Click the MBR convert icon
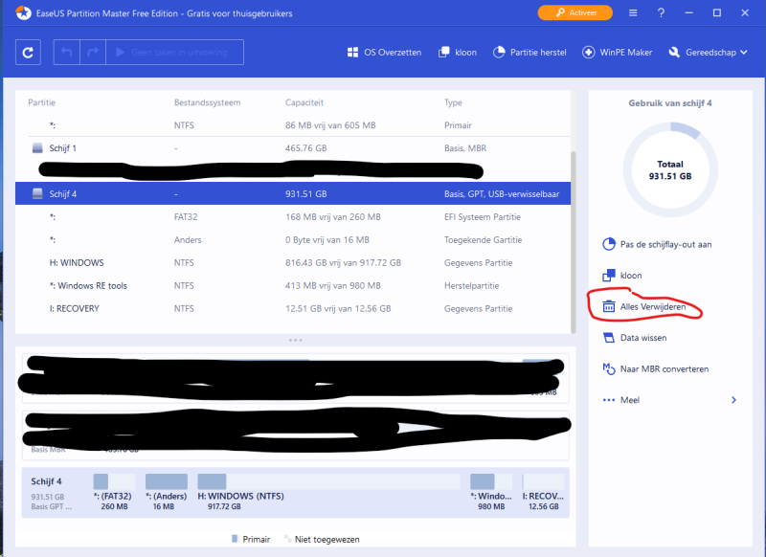 [x=609, y=369]
